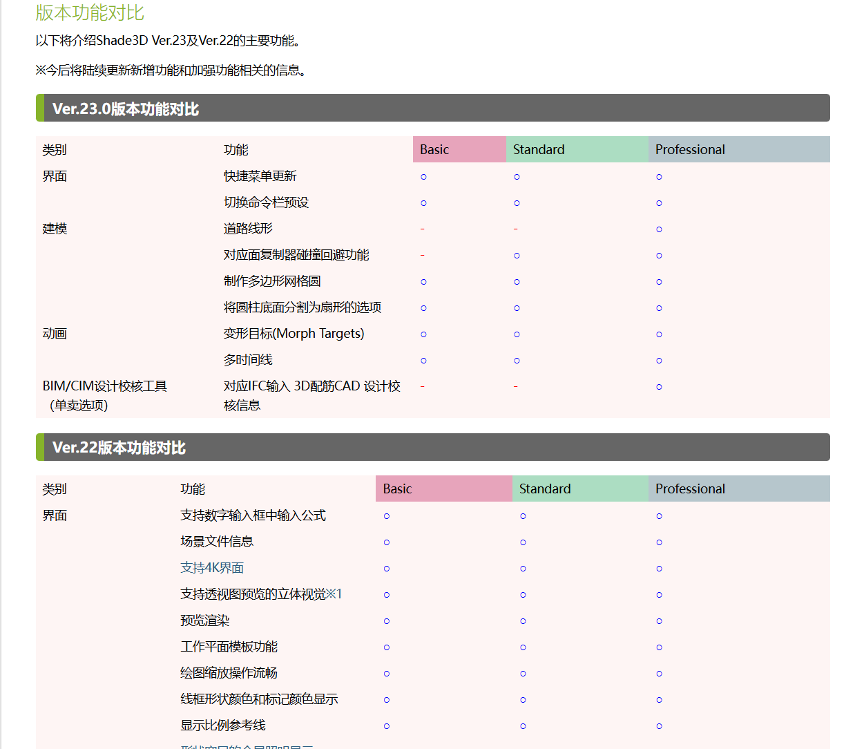Screen dimensions: 864x749
Task: Click the Ver.23.0版本功能对比 section header
Action: [433, 108]
